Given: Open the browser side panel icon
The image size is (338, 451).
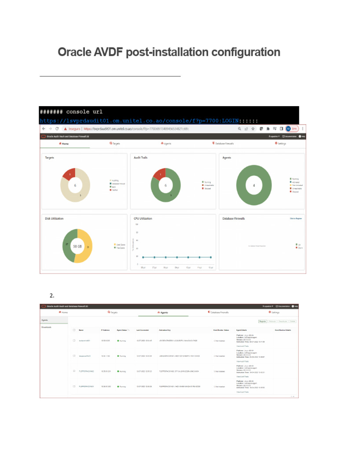Looking at the screenshot, I should [281, 129].
